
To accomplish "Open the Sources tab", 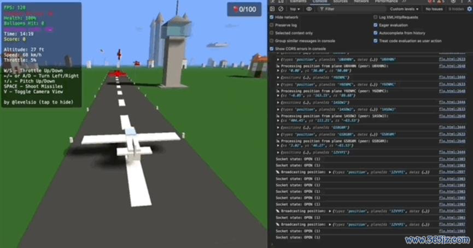I will pos(340,1).
